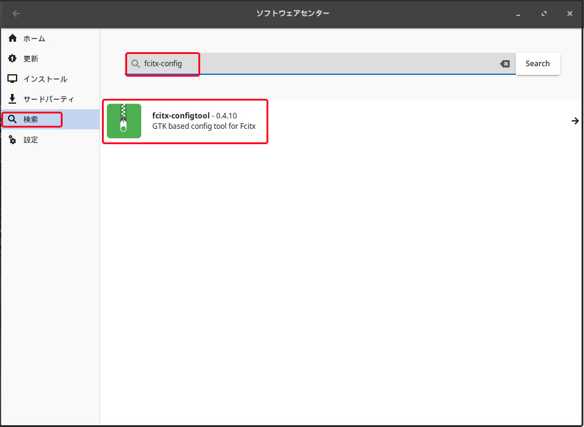
Task: Clear the search text with backspace icon
Action: (505, 64)
